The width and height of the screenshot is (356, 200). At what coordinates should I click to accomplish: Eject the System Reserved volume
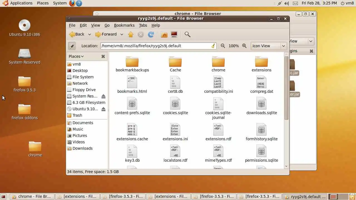point(103,96)
